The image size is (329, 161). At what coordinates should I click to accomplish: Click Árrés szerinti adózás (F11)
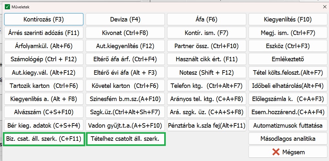coord(44,33)
